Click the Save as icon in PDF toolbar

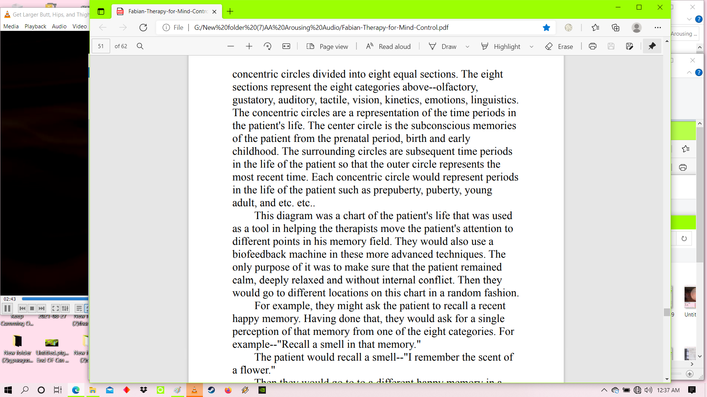[629, 46]
